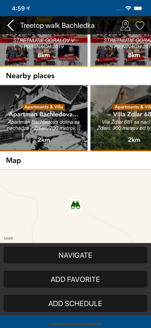This screenshot has height=328, width=151.
Task: Tap the location arrow in status bar
Action: (28, 9)
